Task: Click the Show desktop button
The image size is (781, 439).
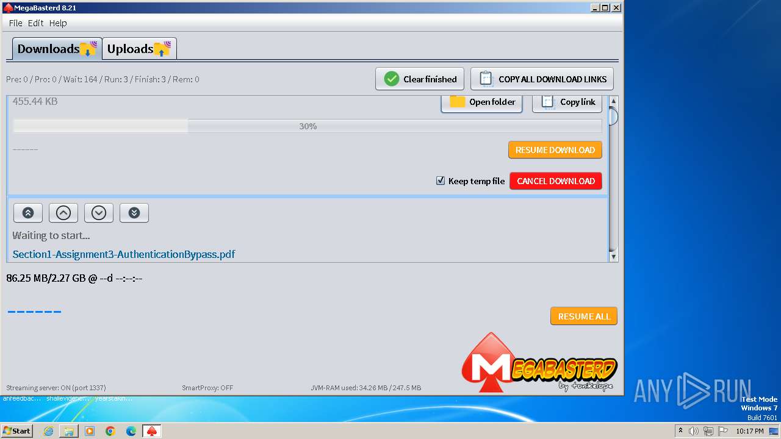Action: pos(774,431)
